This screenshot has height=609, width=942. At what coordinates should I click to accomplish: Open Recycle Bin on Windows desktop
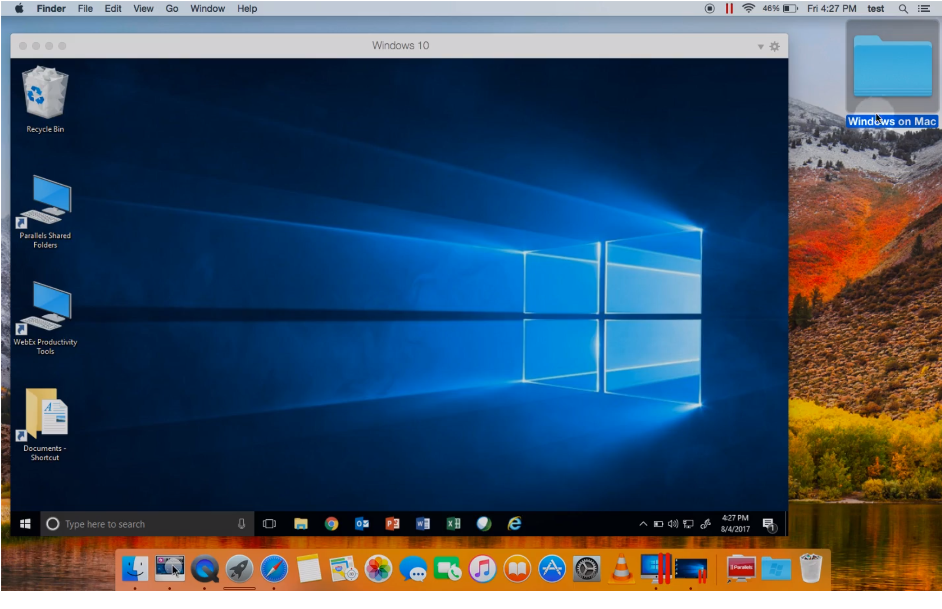click(x=45, y=93)
